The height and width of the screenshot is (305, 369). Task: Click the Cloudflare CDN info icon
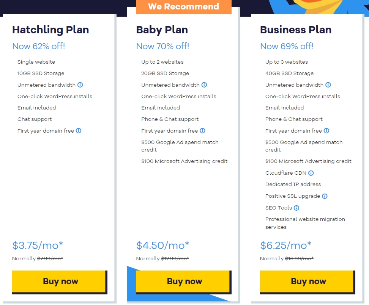(311, 173)
